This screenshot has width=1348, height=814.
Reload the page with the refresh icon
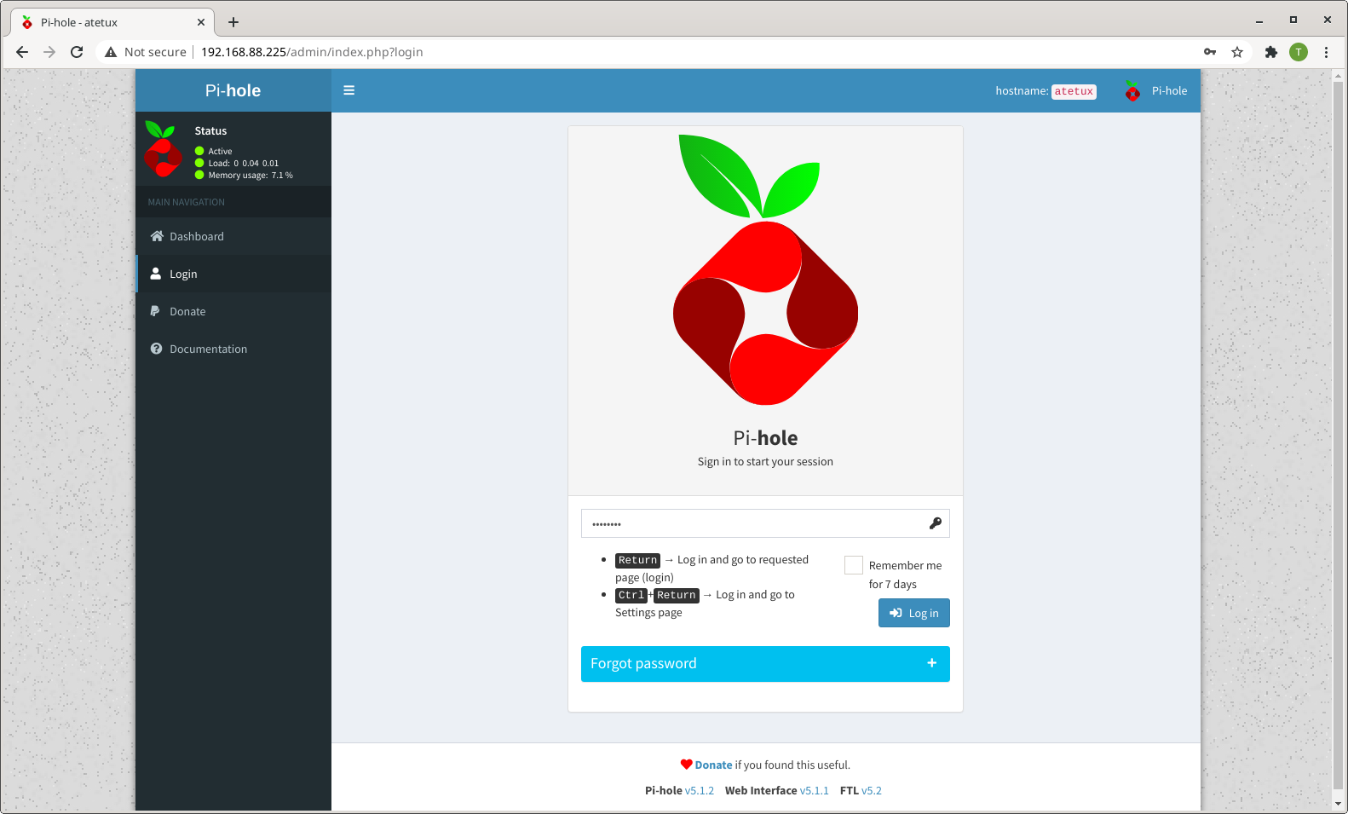(77, 52)
